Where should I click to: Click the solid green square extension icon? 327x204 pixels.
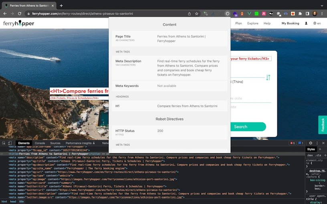point(256,14)
